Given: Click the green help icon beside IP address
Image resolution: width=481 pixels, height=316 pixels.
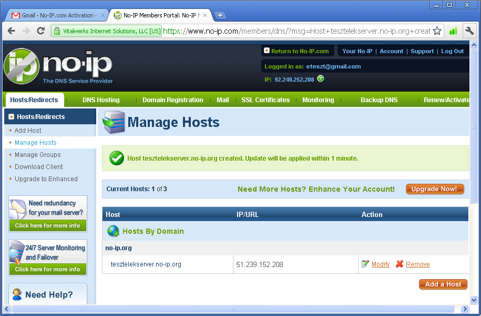Looking at the screenshot, I should 321,79.
